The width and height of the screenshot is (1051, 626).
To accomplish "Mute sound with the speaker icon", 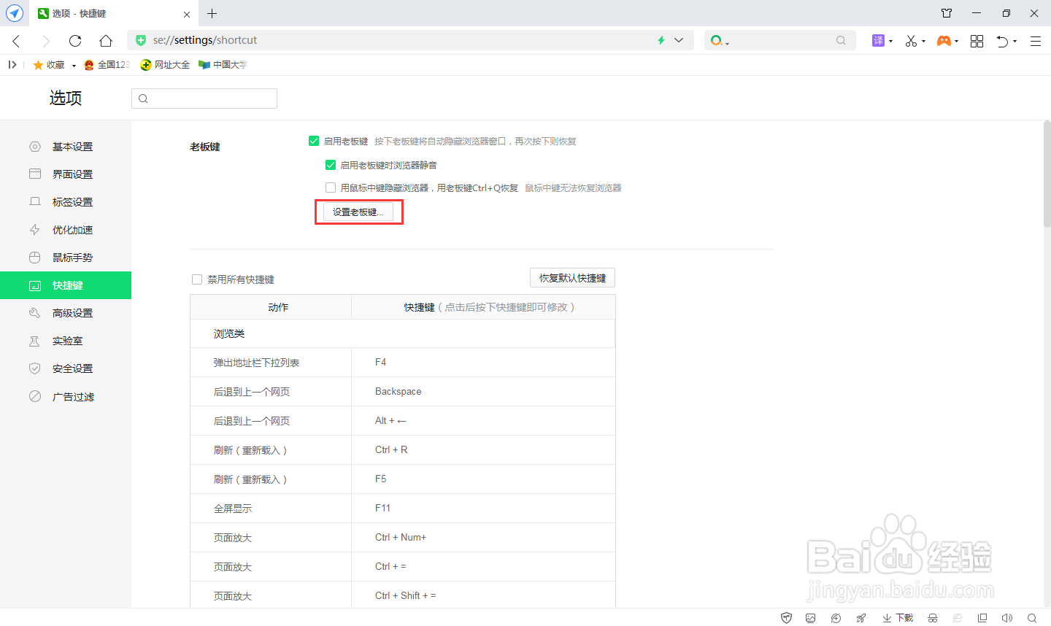I will [x=1007, y=618].
